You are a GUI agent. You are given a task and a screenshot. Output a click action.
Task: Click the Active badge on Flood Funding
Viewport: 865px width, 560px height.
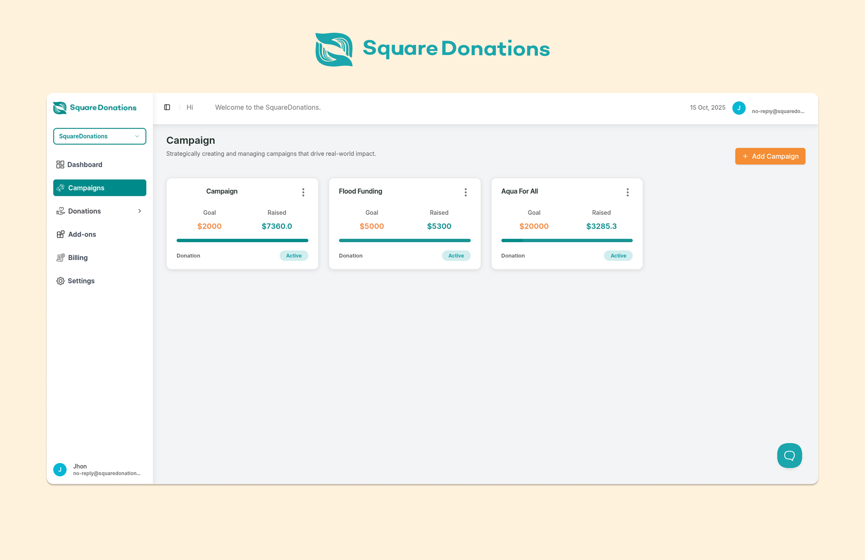pos(456,256)
